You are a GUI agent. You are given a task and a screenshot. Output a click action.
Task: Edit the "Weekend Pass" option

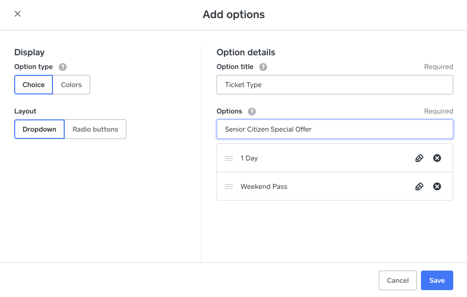coord(419,186)
